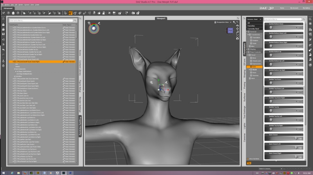The height and width of the screenshot is (175, 313).
Task: Create a new scene with the New icon
Action: coord(3,19)
